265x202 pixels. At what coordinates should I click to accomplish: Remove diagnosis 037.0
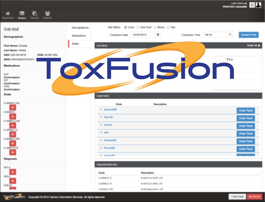point(13,172)
